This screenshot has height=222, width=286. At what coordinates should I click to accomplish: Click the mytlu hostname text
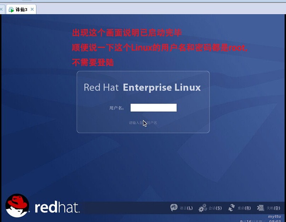tap(275, 216)
